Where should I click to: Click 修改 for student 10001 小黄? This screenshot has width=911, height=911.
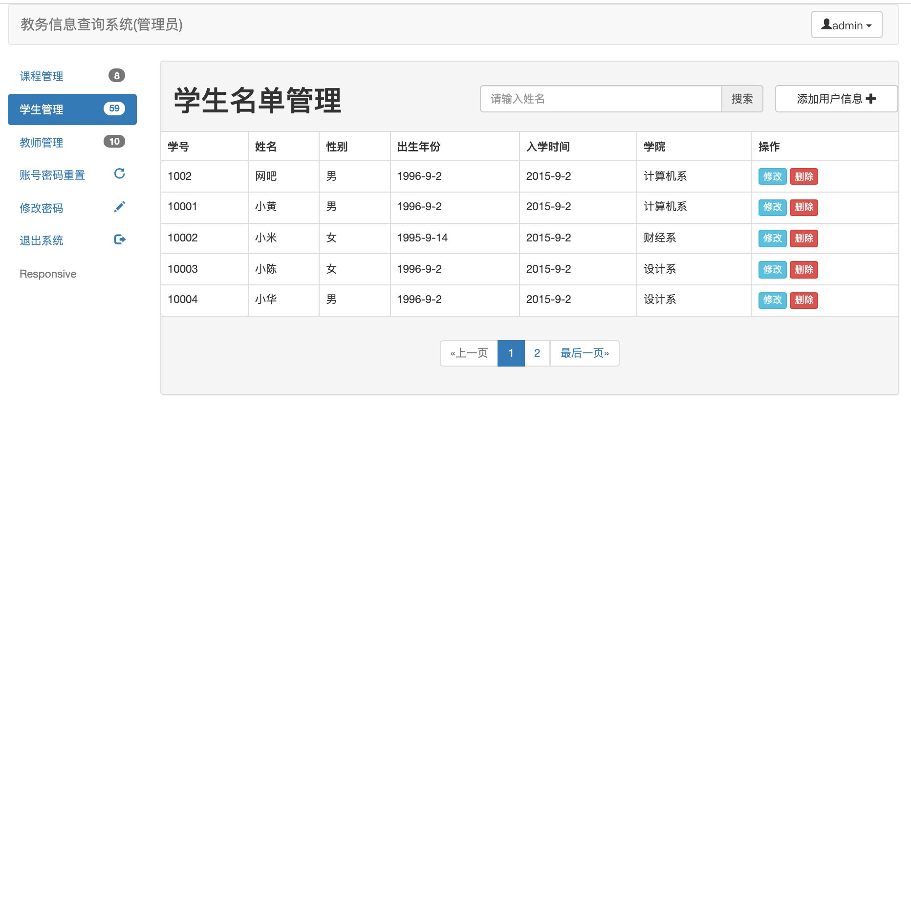(773, 207)
